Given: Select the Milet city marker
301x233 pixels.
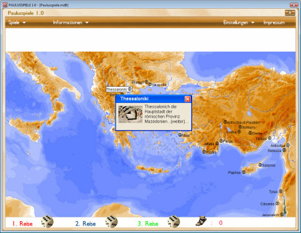Looking at the screenshot, I should 180,135.
